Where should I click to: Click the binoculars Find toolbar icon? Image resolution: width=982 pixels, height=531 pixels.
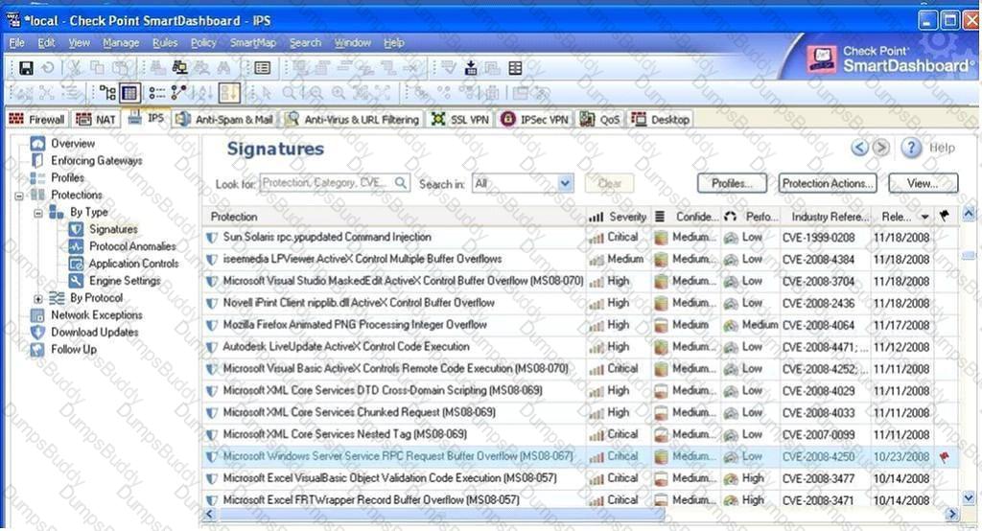coord(222,68)
